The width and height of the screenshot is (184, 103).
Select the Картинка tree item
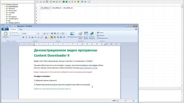[x=11, y=9]
